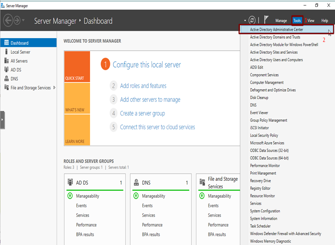Open Registry Editor

(260, 188)
